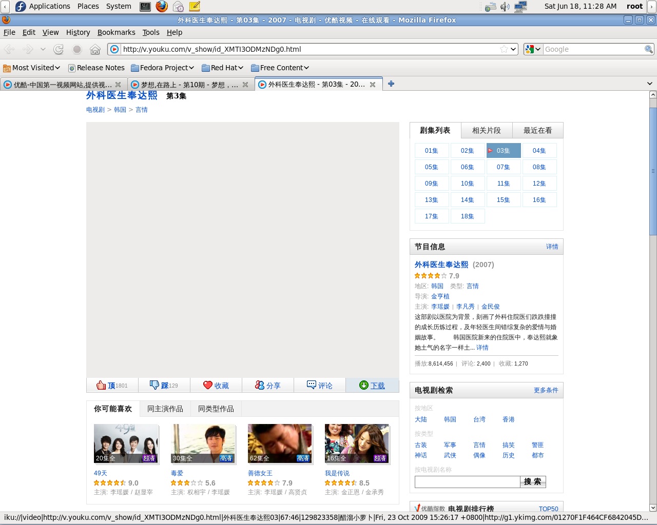657x525 pixels.
Task: Select episode 05集 from the list
Action: [x=431, y=167]
